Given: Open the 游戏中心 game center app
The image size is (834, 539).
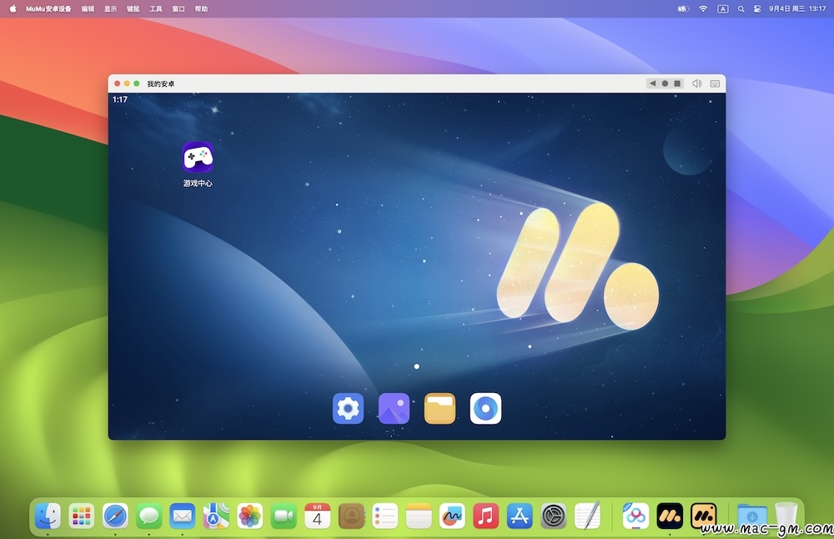Looking at the screenshot, I should pyautogui.click(x=198, y=158).
